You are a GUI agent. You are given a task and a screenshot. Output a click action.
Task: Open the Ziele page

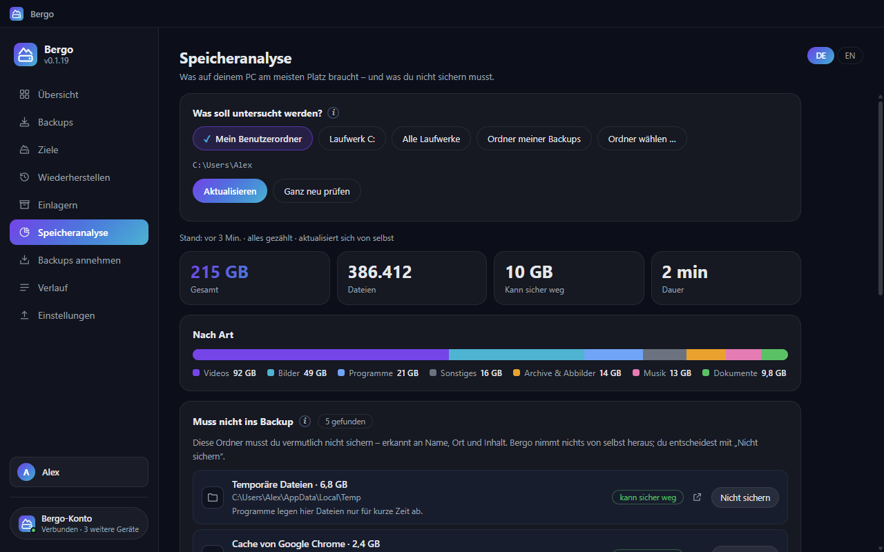coord(79,150)
